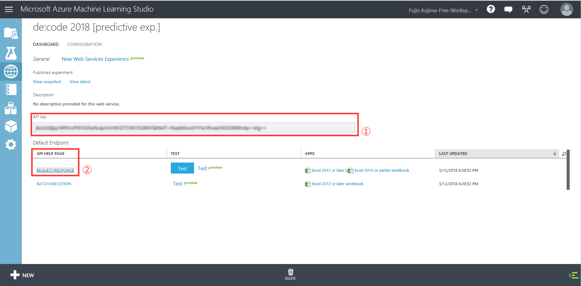This screenshot has height=286, width=581.
Task: Open the BATCH EXECUTION API help page
Action: 54,184
